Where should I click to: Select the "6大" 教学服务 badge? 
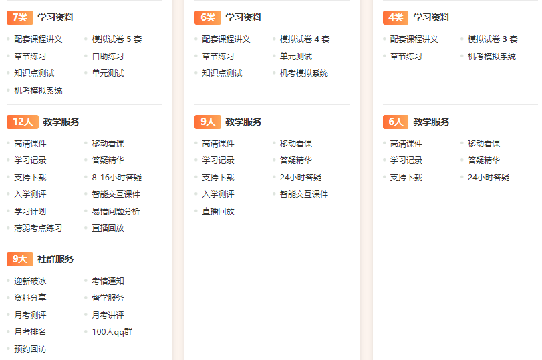coord(395,122)
